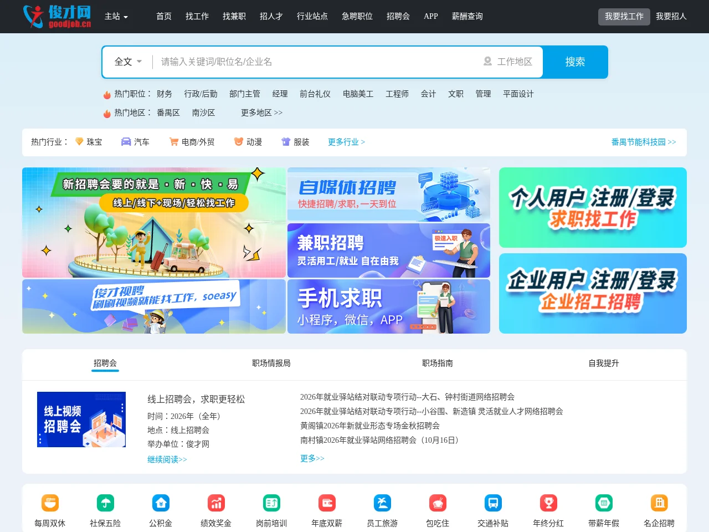Click hot position 行政/后勤

(201, 94)
